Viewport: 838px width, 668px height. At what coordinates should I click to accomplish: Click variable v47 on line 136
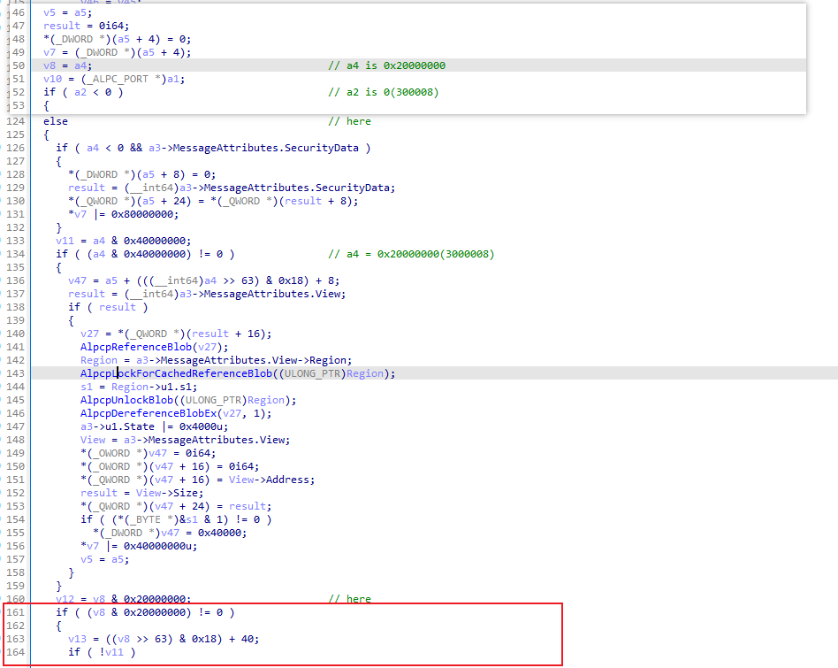pyautogui.click(x=77, y=280)
